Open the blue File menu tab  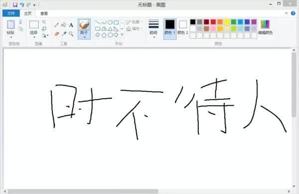[11, 13]
